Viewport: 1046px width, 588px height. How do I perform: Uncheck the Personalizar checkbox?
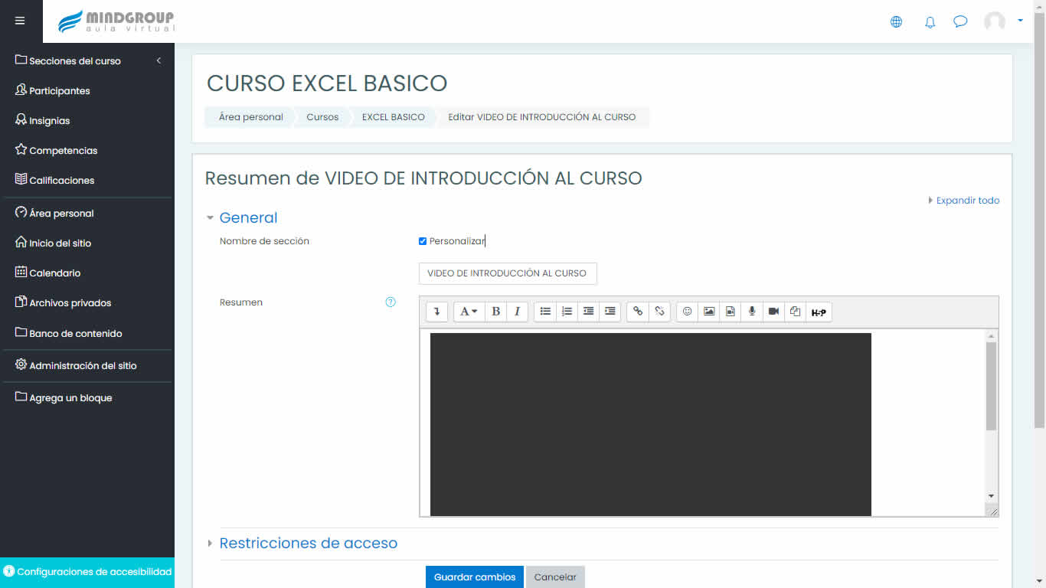423,241
